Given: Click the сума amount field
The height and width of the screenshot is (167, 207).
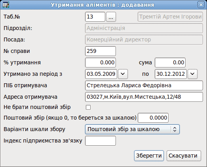Looking at the screenshot, I should (x=170, y=62).
